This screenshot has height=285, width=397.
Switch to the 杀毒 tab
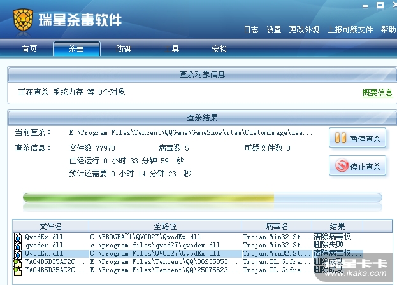pos(76,48)
